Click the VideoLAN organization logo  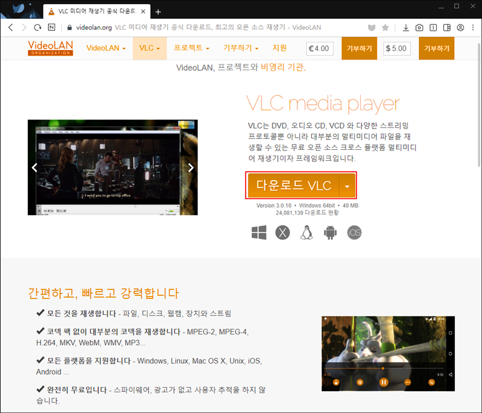[x=50, y=48]
